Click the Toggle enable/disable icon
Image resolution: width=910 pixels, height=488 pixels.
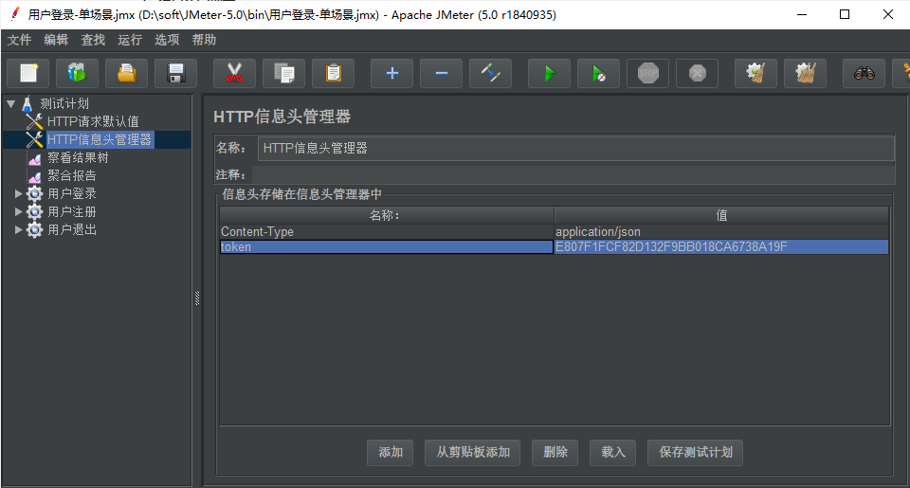coord(490,73)
